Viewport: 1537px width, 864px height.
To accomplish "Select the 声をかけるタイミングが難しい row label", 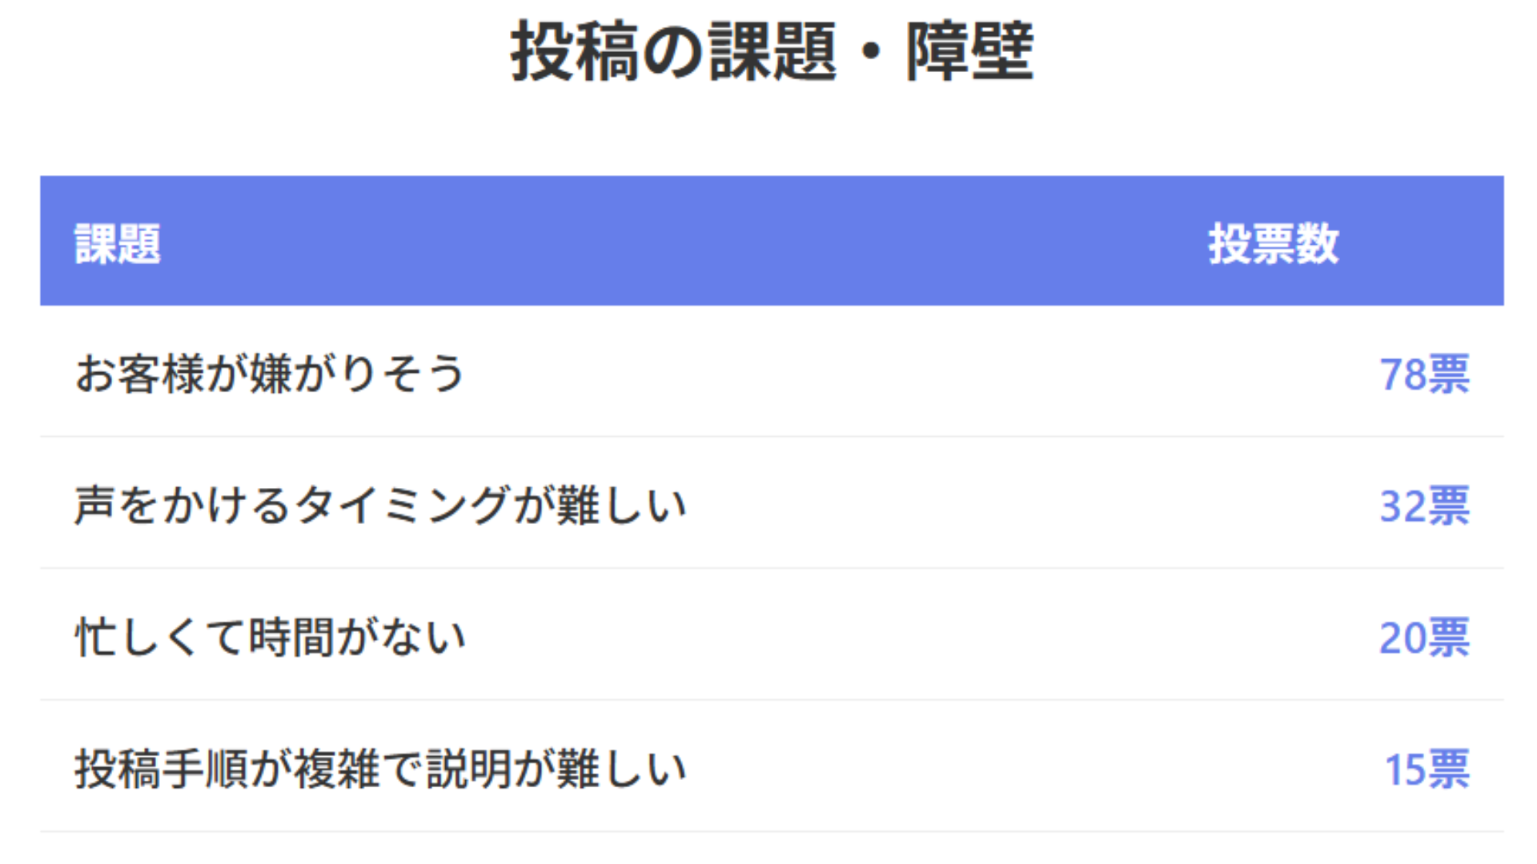I will tap(380, 506).
